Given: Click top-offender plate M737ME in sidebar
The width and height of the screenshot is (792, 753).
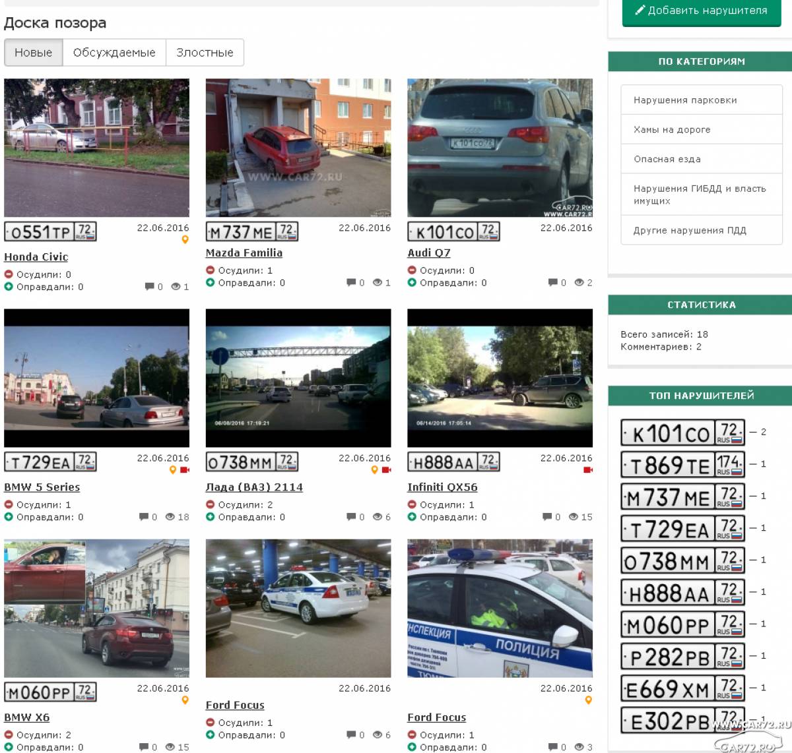Looking at the screenshot, I should (683, 497).
